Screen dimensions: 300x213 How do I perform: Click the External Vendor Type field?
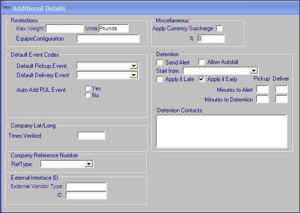tap(86, 186)
